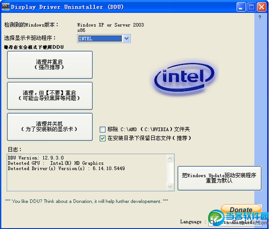Open the graphics driver selection dropdown arrow

point(126,38)
